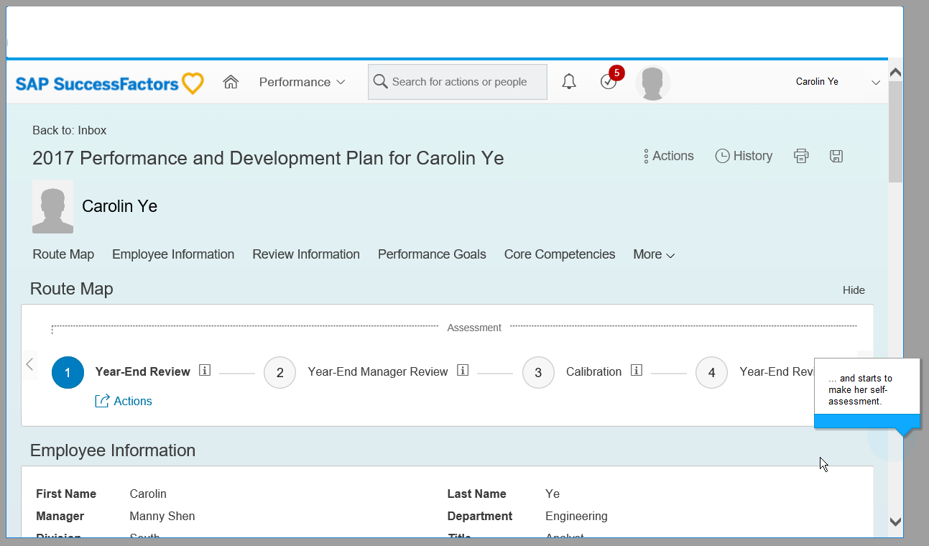
Task: Go to previous route map steps arrow
Action: [29, 364]
